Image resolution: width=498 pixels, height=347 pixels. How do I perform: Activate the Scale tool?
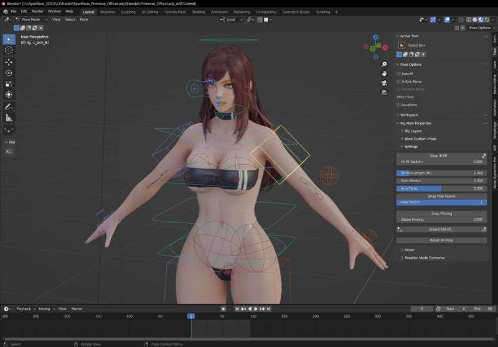click(9, 84)
